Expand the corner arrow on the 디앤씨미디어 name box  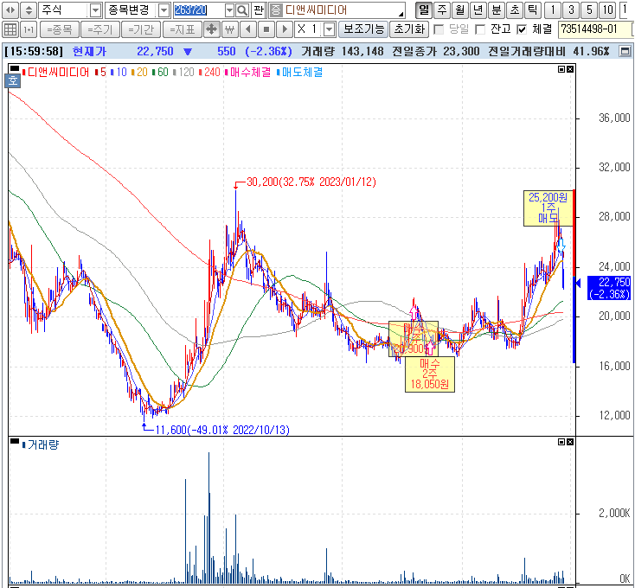pyautogui.click(x=401, y=14)
